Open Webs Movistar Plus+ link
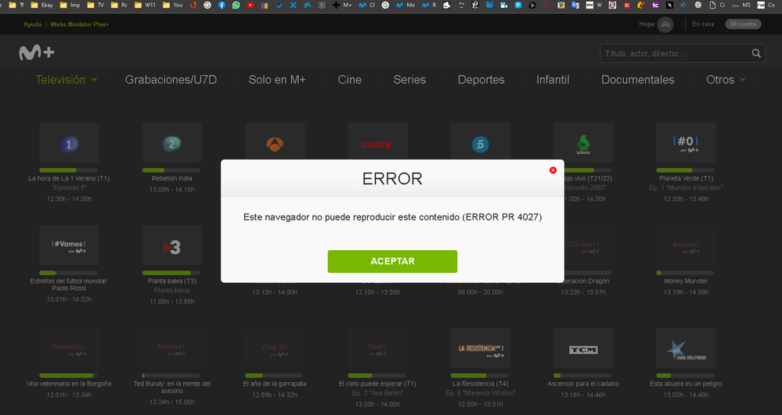 (x=79, y=24)
